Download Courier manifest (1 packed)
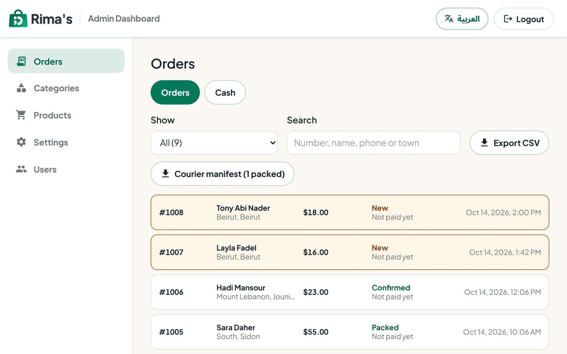The image size is (567, 354). (x=223, y=174)
